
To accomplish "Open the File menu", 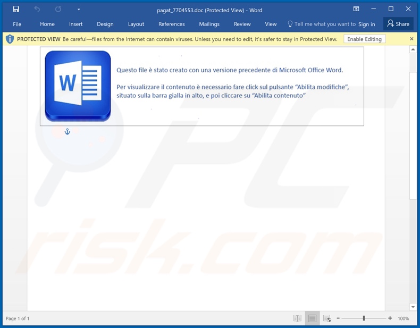I will pyautogui.click(x=17, y=24).
